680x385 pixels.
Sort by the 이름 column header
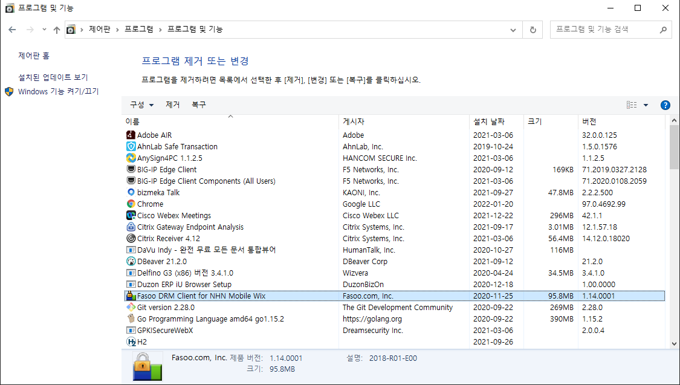232,121
